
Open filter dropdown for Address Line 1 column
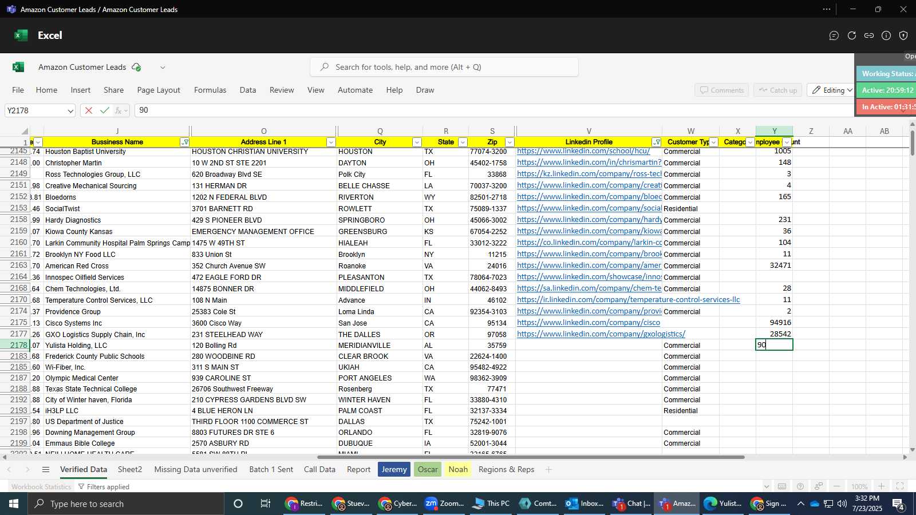pyautogui.click(x=330, y=142)
